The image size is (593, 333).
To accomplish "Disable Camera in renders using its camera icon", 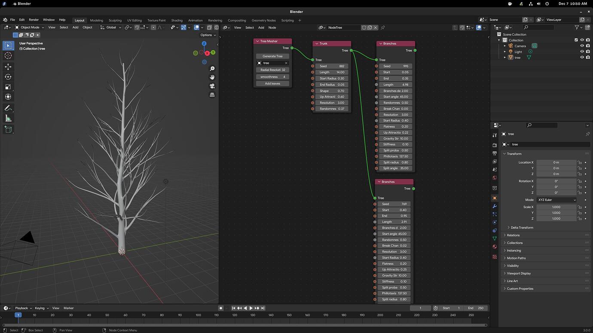I will coord(588,46).
